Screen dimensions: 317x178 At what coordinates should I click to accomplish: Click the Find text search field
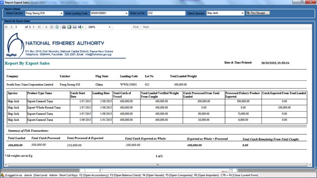pos(122,27)
